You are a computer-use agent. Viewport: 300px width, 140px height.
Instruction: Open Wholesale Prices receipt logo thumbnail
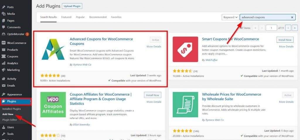click(x=185, y=105)
